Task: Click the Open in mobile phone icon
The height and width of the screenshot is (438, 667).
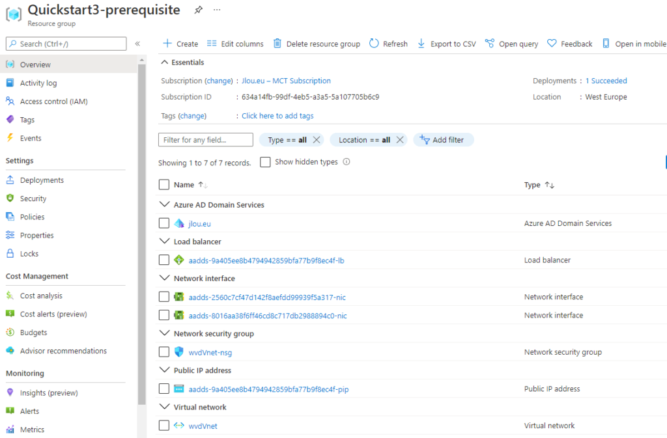Action: click(x=606, y=44)
